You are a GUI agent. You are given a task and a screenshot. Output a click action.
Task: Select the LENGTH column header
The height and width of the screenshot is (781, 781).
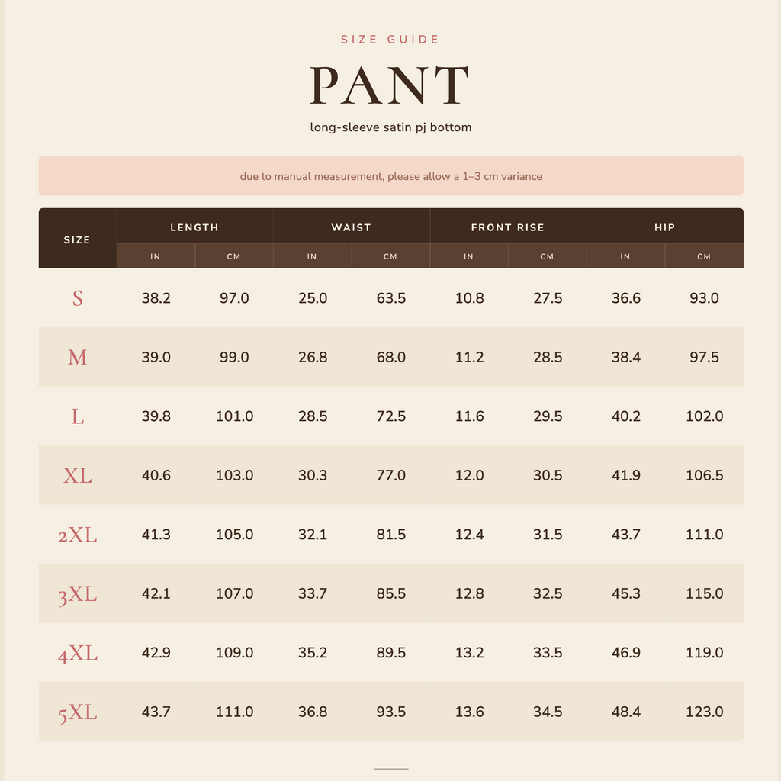(194, 227)
